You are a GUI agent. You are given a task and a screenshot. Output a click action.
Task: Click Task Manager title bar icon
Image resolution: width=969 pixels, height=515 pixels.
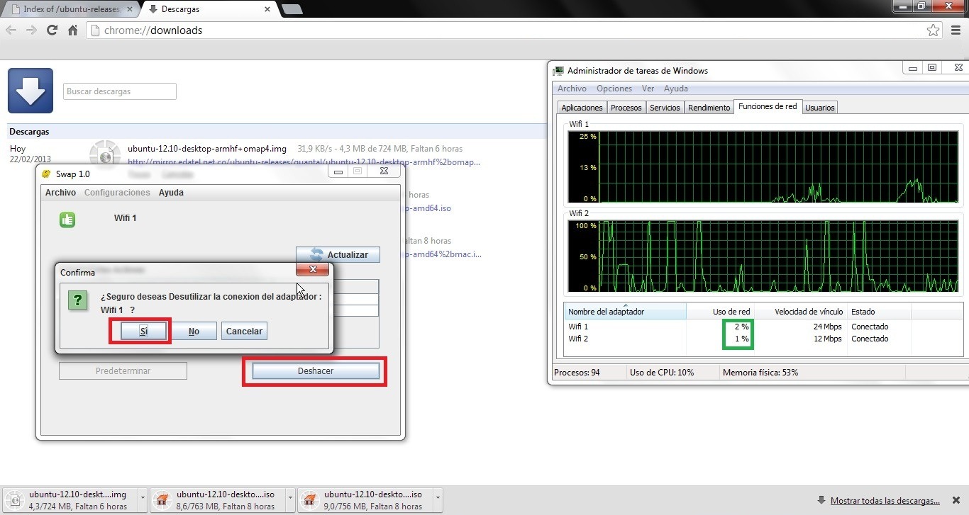pos(559,70)
